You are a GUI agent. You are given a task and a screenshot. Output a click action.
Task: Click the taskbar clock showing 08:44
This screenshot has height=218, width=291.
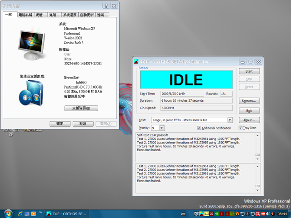pyautogui.click(x=282, y=214)
